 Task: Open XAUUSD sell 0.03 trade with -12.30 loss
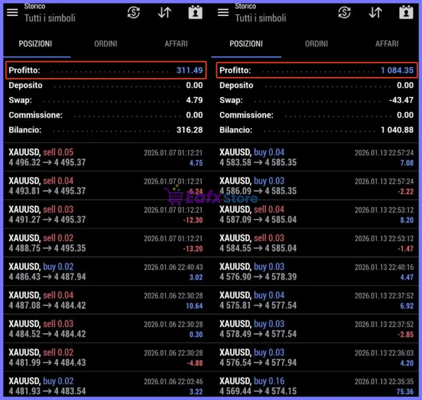[106, 214]
